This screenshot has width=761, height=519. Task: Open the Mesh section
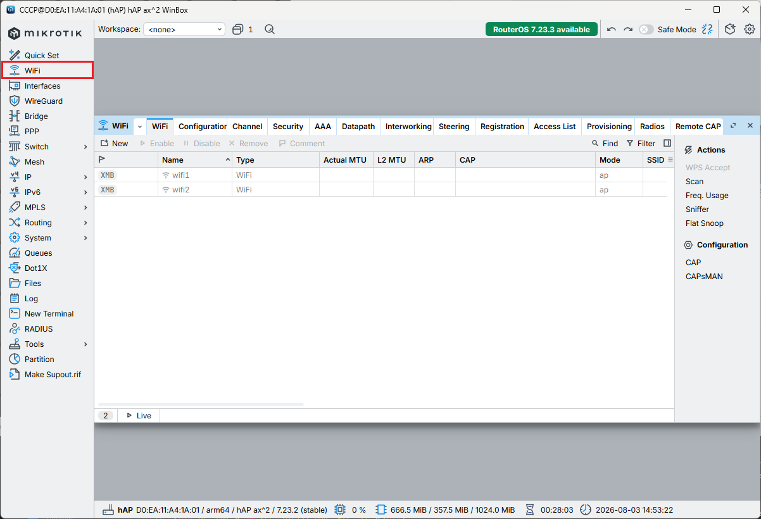34,161
